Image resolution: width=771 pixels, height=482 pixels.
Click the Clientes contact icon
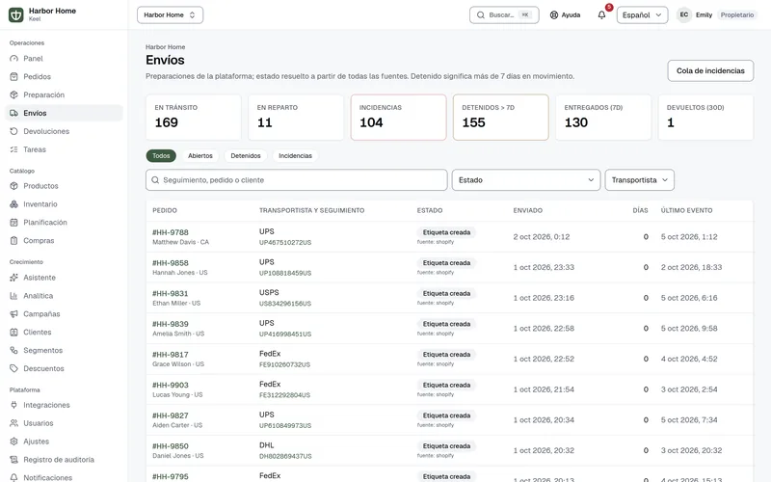pyautogui.click(x=13, y=332)
